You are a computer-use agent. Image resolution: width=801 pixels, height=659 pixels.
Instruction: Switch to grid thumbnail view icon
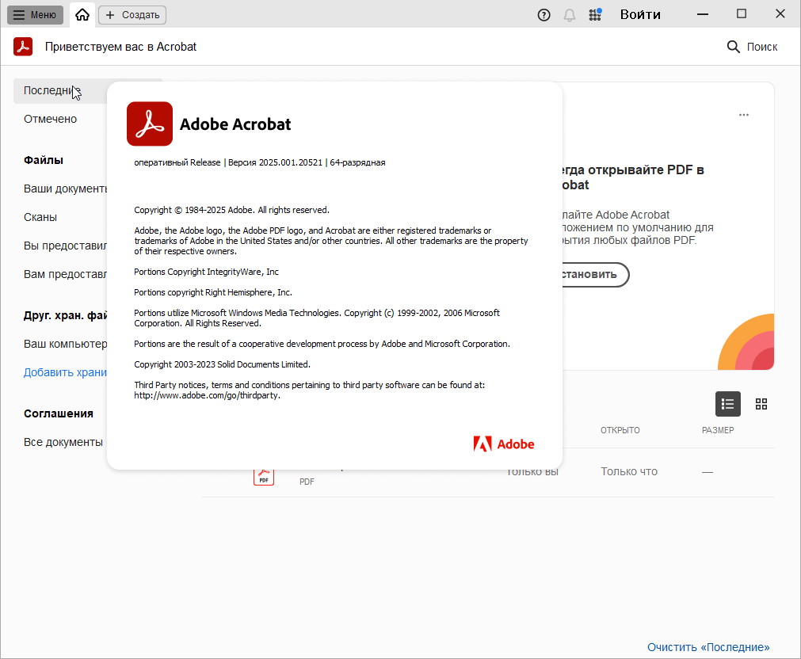point(761,405)
